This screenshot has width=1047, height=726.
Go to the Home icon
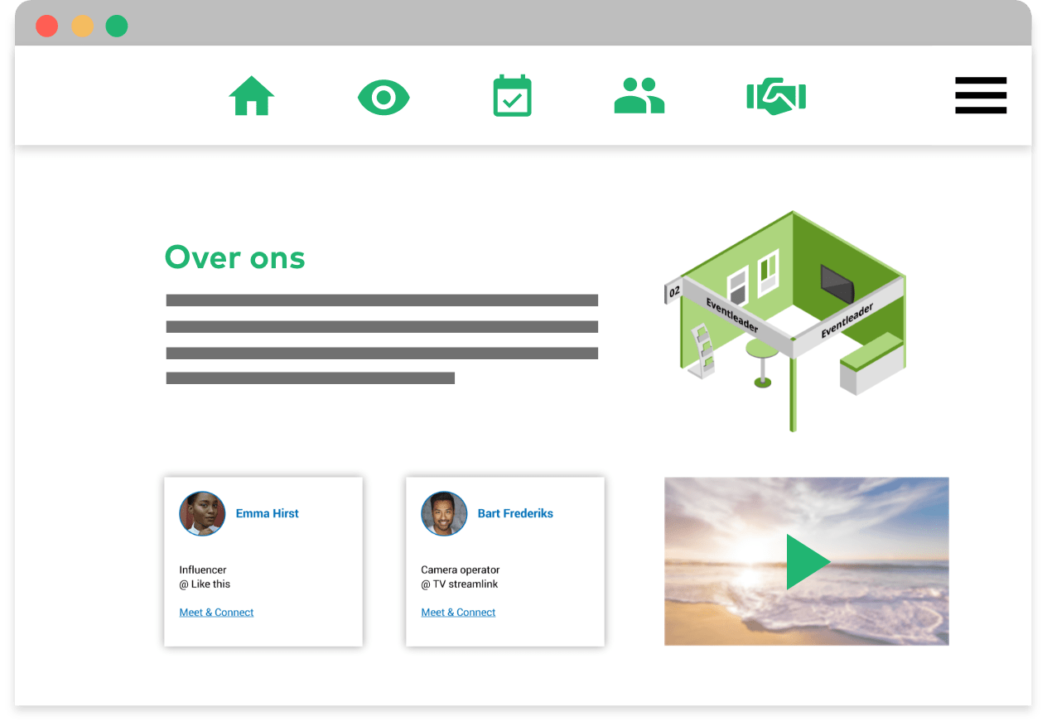251,96
